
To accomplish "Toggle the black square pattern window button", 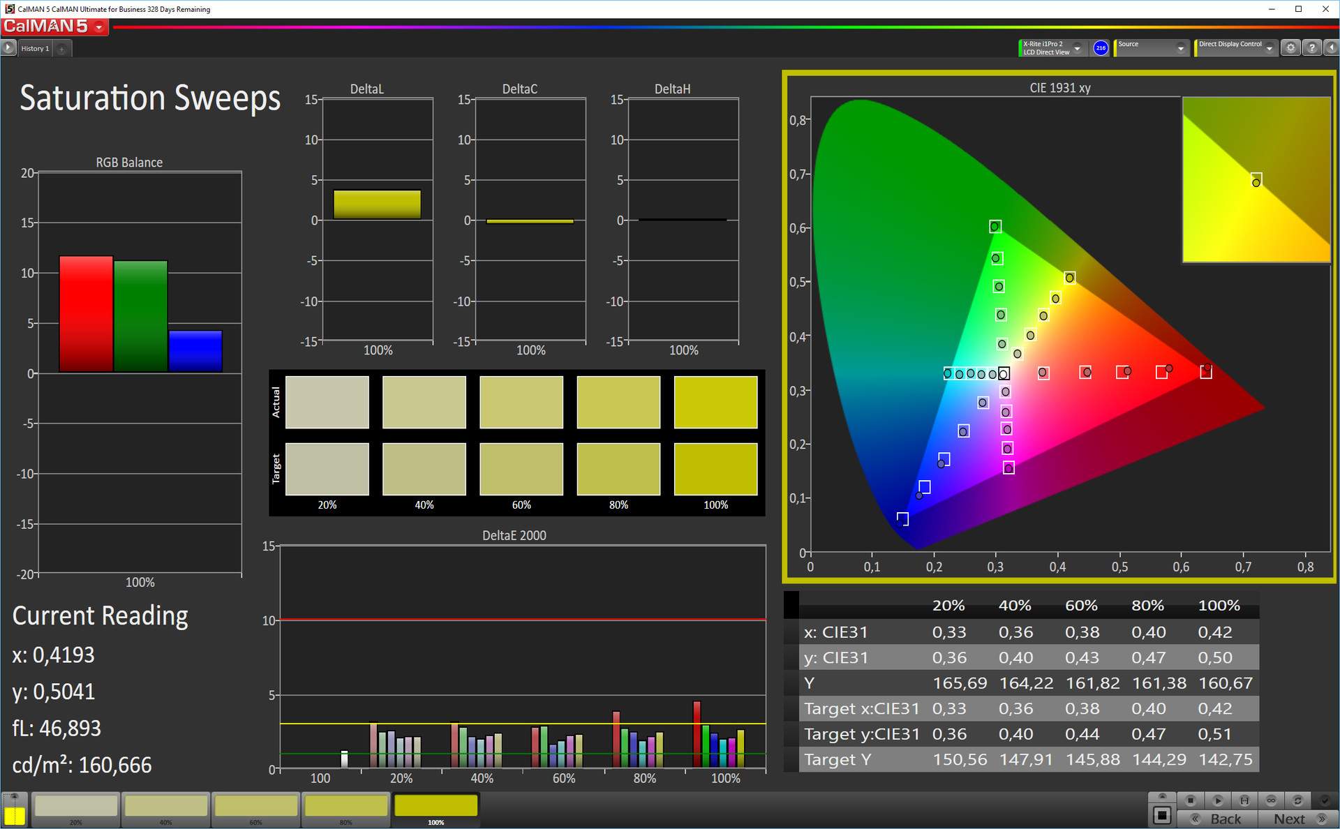I will 1162,814.
